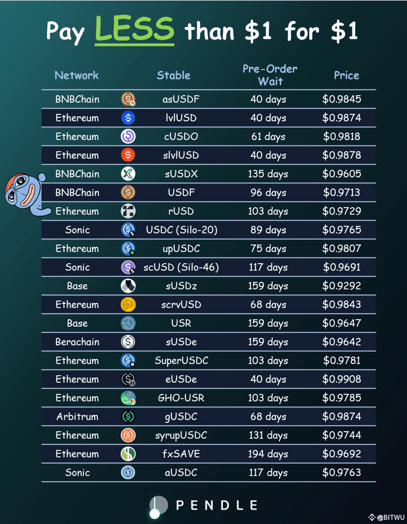Click the Pre-Order Wait column header

(x=270, y=75)
